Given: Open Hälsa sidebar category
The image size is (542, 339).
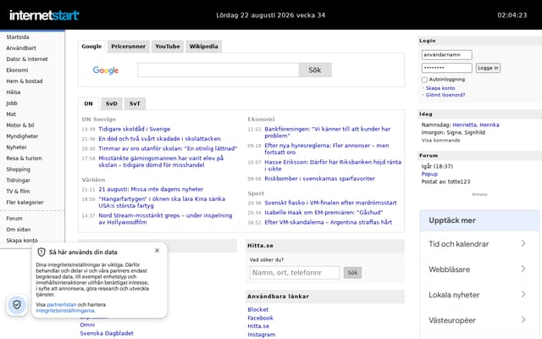Looking at the screenshot, I should click(x=14, y=92).
